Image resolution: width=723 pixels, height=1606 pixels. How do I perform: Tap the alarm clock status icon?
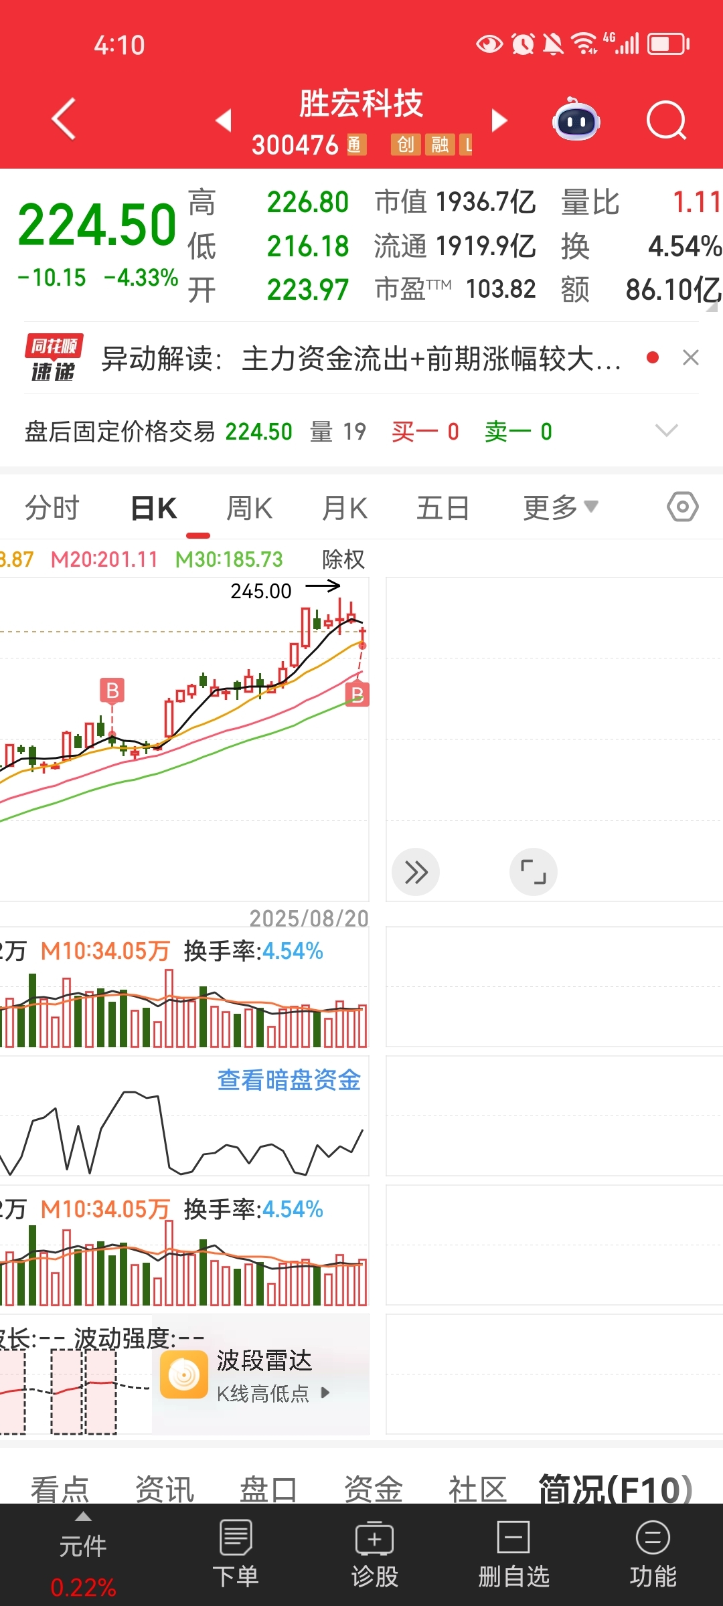523,44
